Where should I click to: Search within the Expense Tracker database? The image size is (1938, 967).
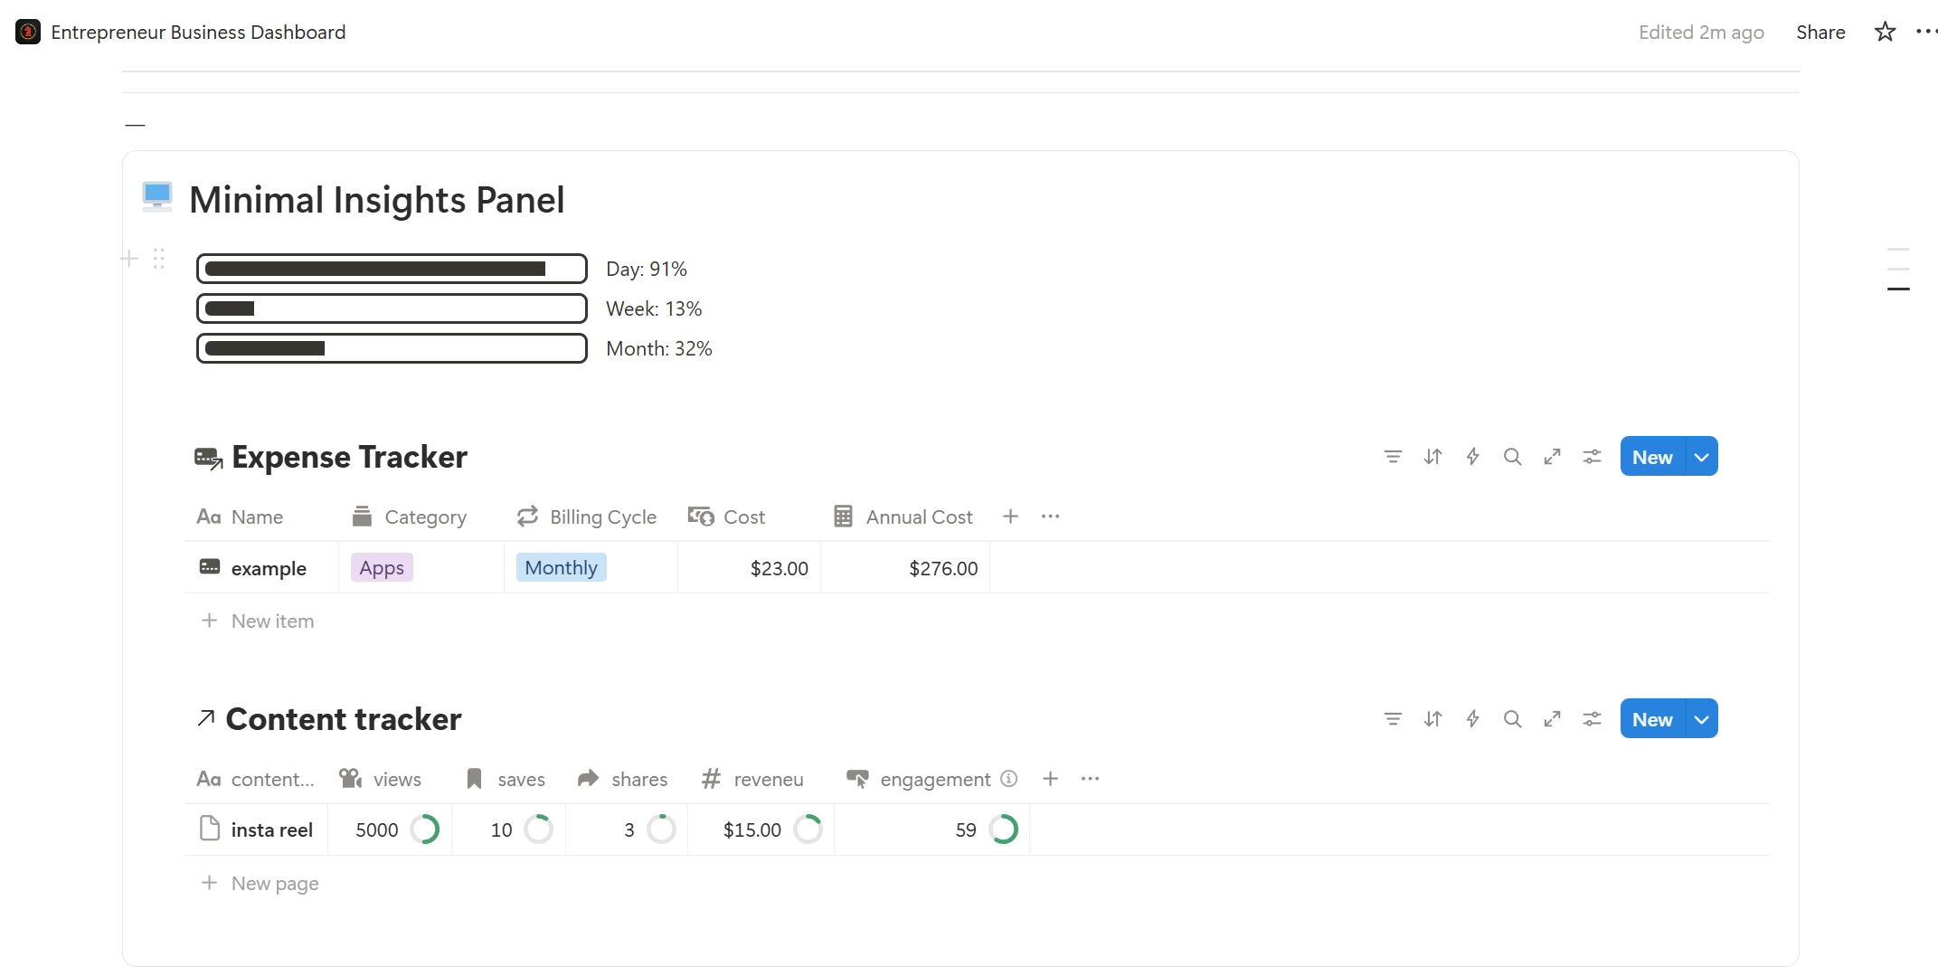[1512, 456]
